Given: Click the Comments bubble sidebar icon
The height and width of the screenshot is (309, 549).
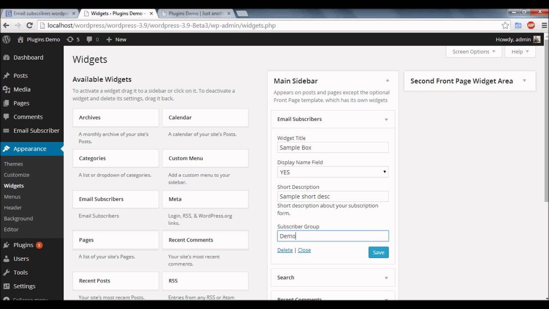Looking at the screenshot, I should (6, 117).
